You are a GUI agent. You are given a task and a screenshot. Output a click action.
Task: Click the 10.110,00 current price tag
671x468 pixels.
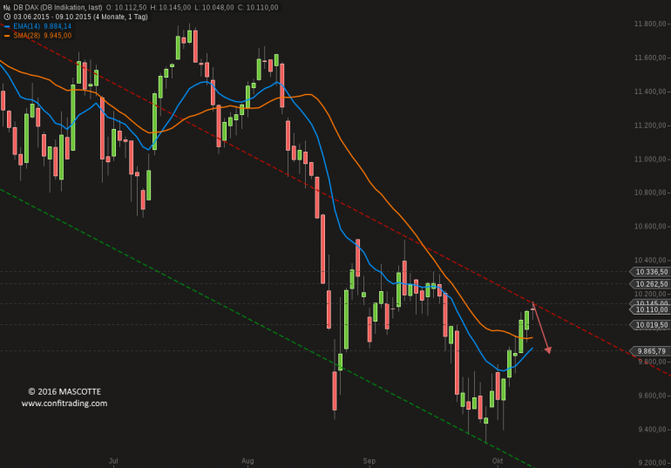(649, 310)
